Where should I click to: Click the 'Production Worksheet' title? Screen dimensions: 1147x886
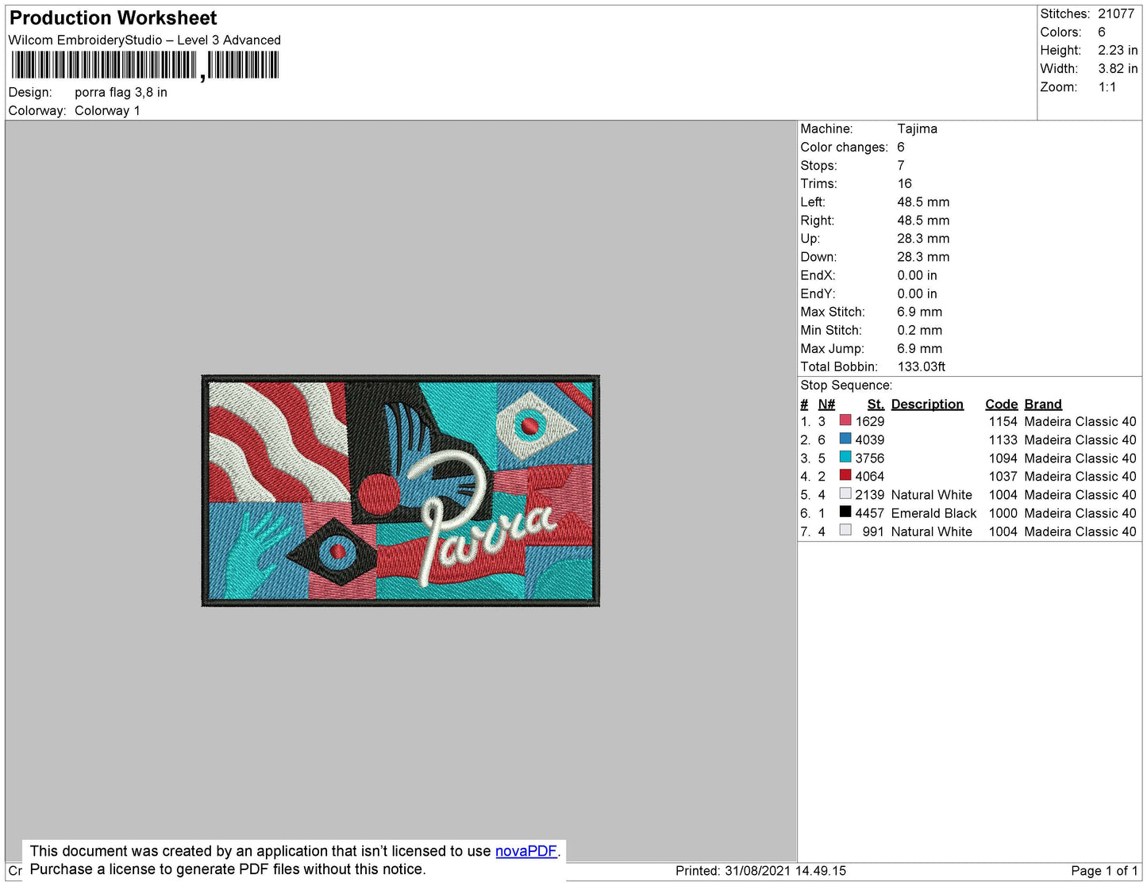(x=113, y=17)
